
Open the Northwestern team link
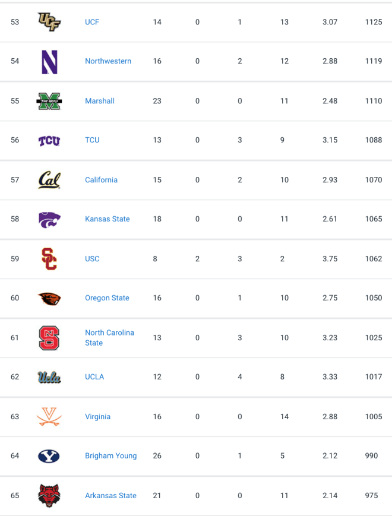(x=108, y=61)
